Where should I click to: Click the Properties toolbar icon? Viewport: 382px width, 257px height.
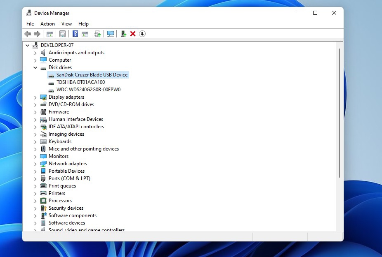click(62, 34)
